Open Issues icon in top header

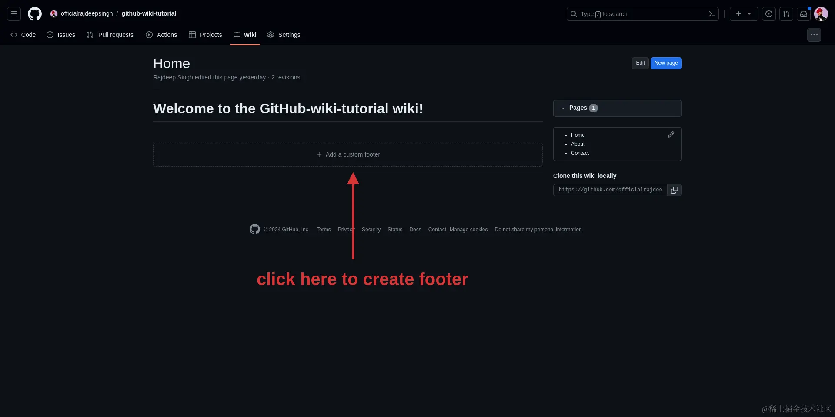[769, 14]
